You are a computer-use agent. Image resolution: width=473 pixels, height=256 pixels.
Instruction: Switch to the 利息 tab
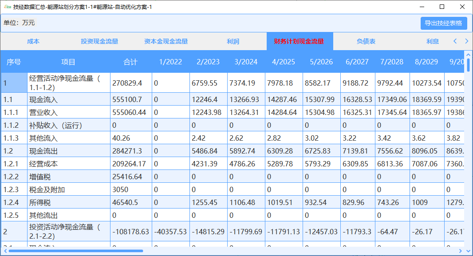(x=433, y=41)
